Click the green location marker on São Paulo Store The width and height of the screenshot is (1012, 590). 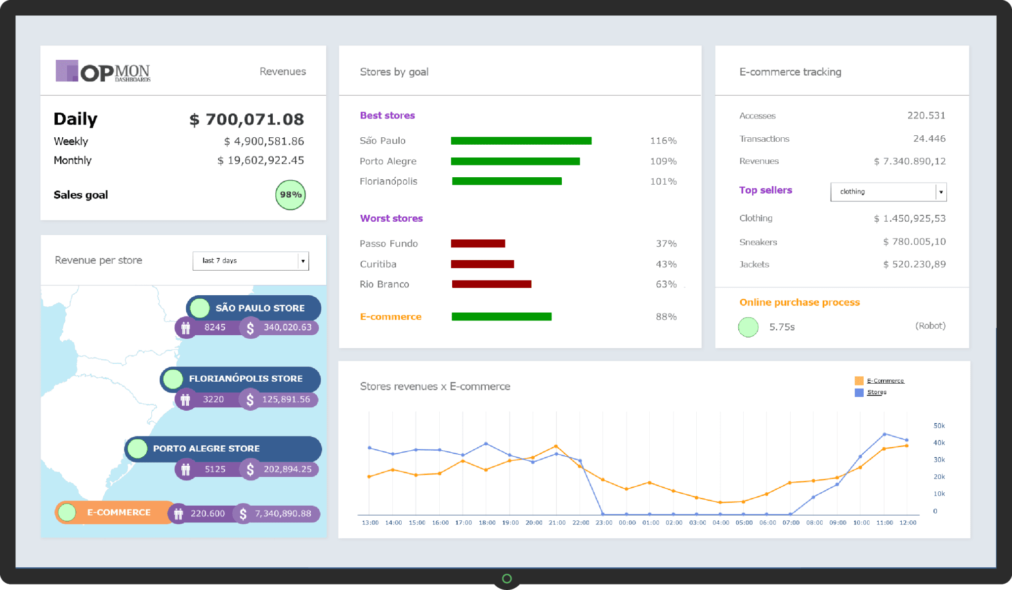tap(200, 308)
